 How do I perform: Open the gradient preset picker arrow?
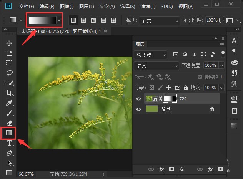pyautogui.click(x=59, y=20)
